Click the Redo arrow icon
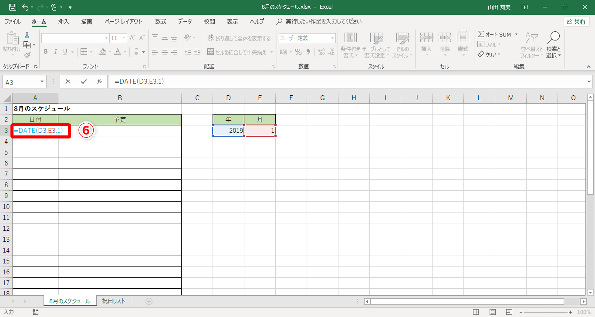The height and width of the screenshot is (317, 595). click(x=41, y=7)
